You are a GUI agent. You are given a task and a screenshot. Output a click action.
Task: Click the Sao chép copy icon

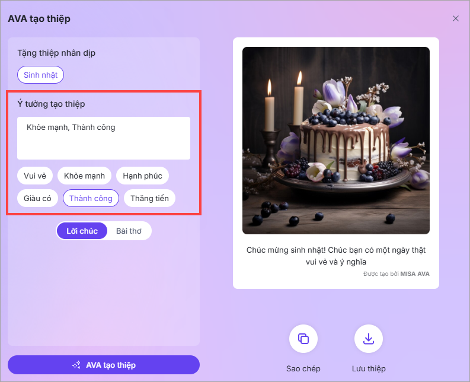tap(303, 339)
